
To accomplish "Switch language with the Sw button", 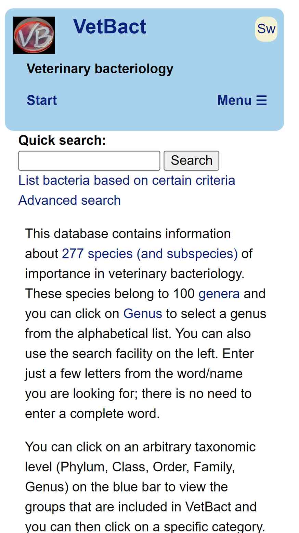I will click(266, 29).
